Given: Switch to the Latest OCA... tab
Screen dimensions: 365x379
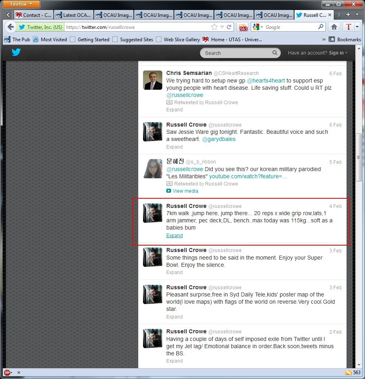Looking at the screenshot, I should tap(73, 15).
